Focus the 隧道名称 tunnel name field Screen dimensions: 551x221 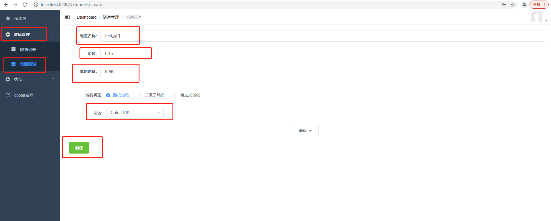point(323,36)
